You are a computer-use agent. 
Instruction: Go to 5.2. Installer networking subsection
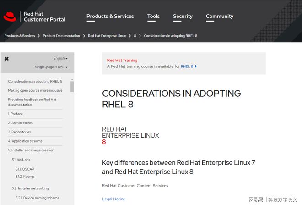(x=30, y=188)
